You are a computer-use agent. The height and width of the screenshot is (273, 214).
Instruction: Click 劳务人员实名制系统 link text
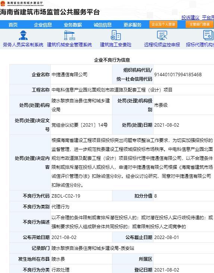click(x=23, y=45)
